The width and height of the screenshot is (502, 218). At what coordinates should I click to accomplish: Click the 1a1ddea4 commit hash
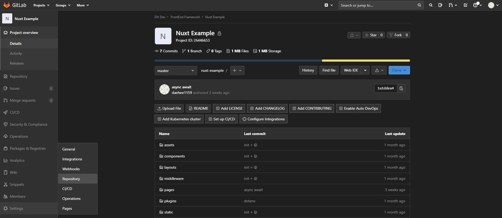pos(385,88)
